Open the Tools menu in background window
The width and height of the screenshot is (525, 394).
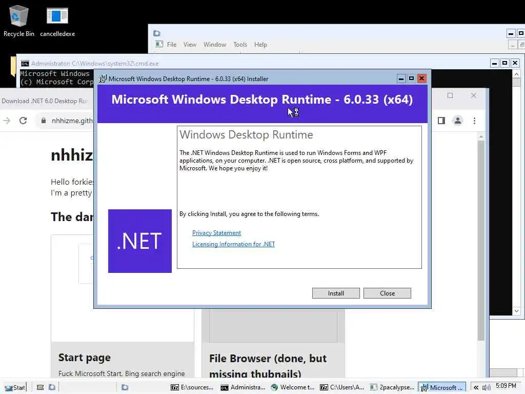(240, 45)
